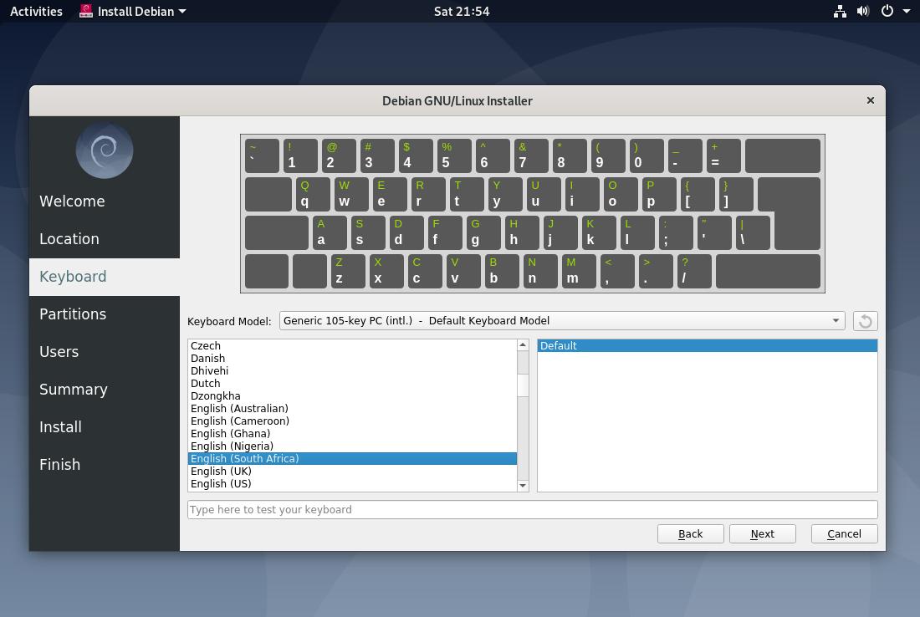Screen dimensions: 920x617
Task: Select the English (Australian) layout
Action: pyautogui.click(x=352, y=408)
